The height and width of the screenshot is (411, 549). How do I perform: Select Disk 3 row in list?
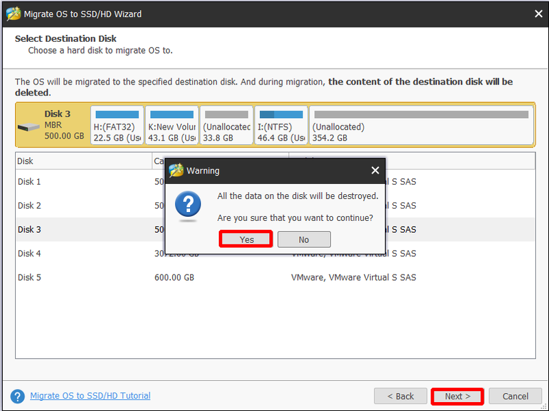[275, 229]
